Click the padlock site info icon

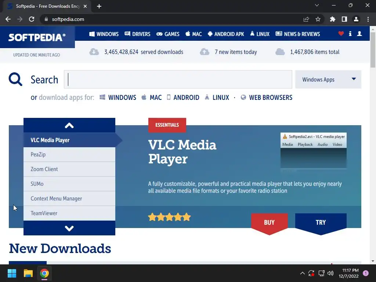click(46, 19)
